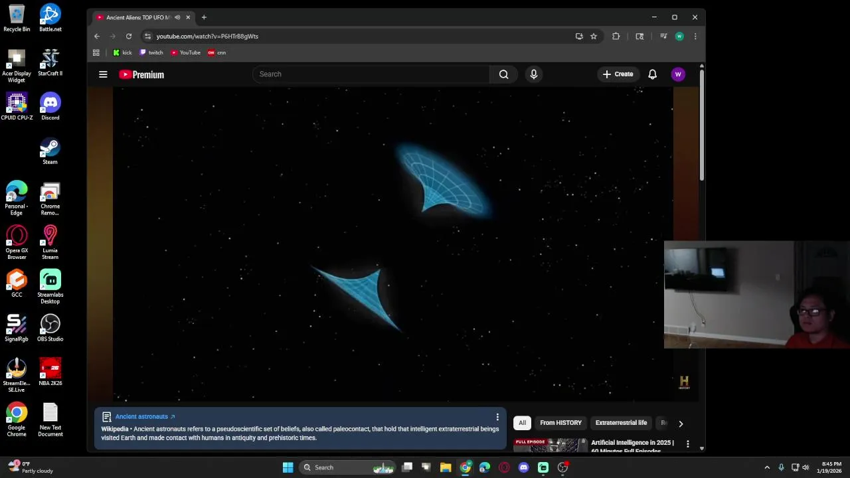Select the Extraterrestrial life chip
850x478 pixels.
coord(621,423)
